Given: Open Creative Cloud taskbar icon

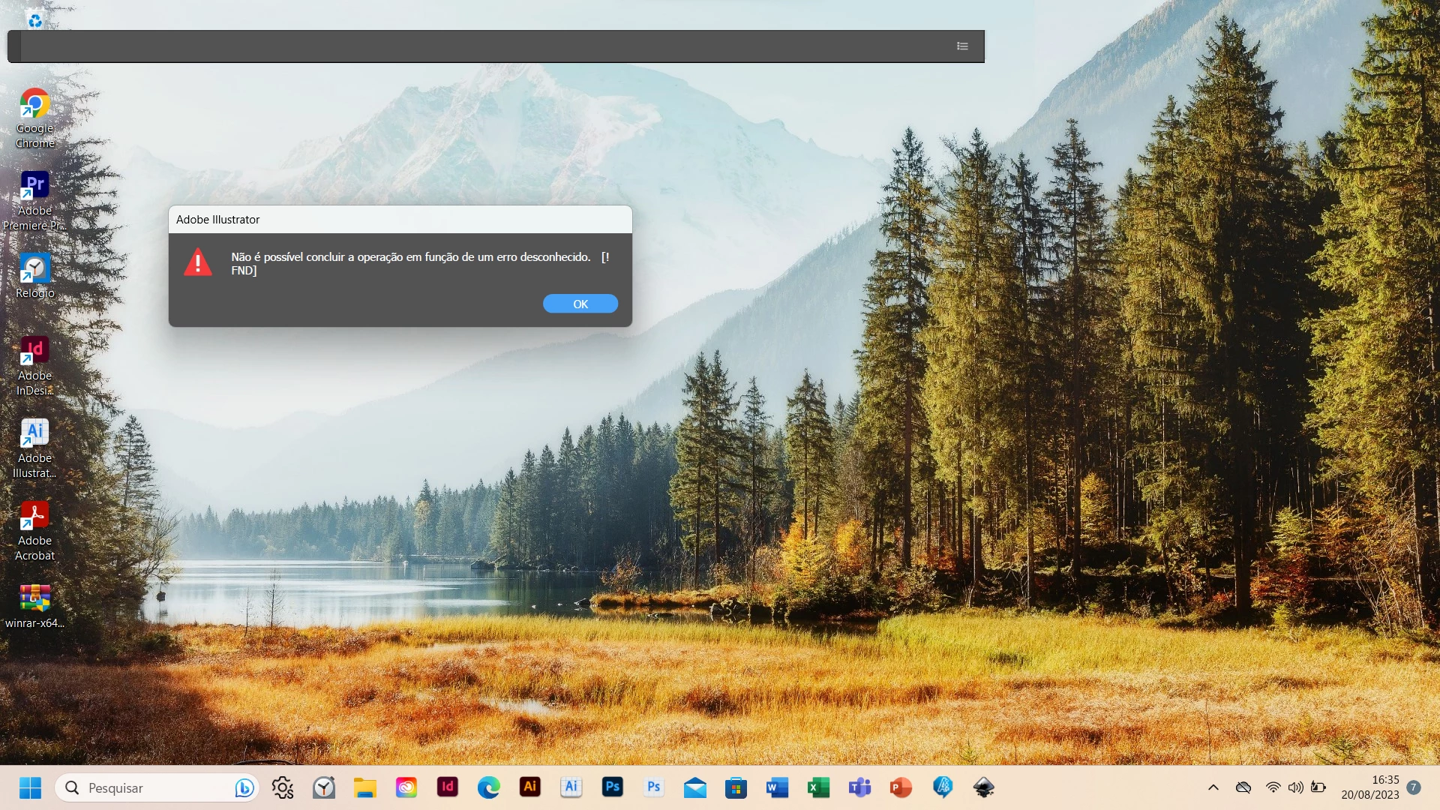Looking at the screenshot, I should point(406,787).
